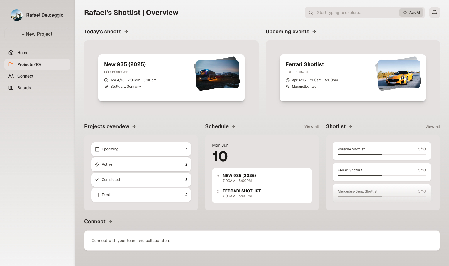The width and height of the screenshot is (449, 266).
Task: Open notifications via the bell icon
Action: coord(434,13)
